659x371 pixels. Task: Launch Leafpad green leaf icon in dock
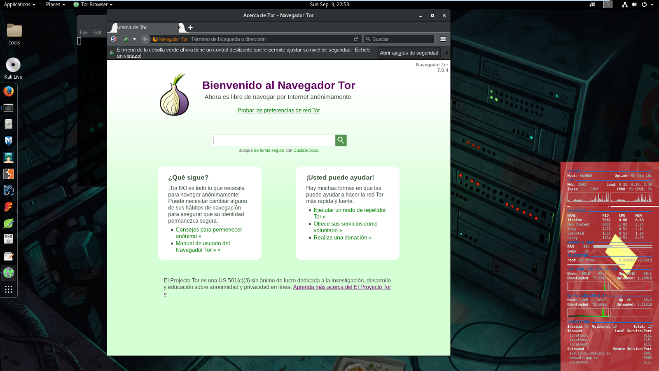(9, 223)
